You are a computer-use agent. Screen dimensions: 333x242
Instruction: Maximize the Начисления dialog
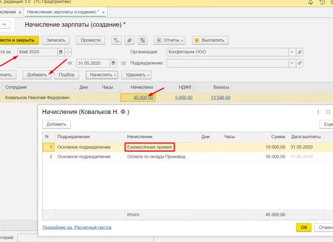[x=328, y=112]
